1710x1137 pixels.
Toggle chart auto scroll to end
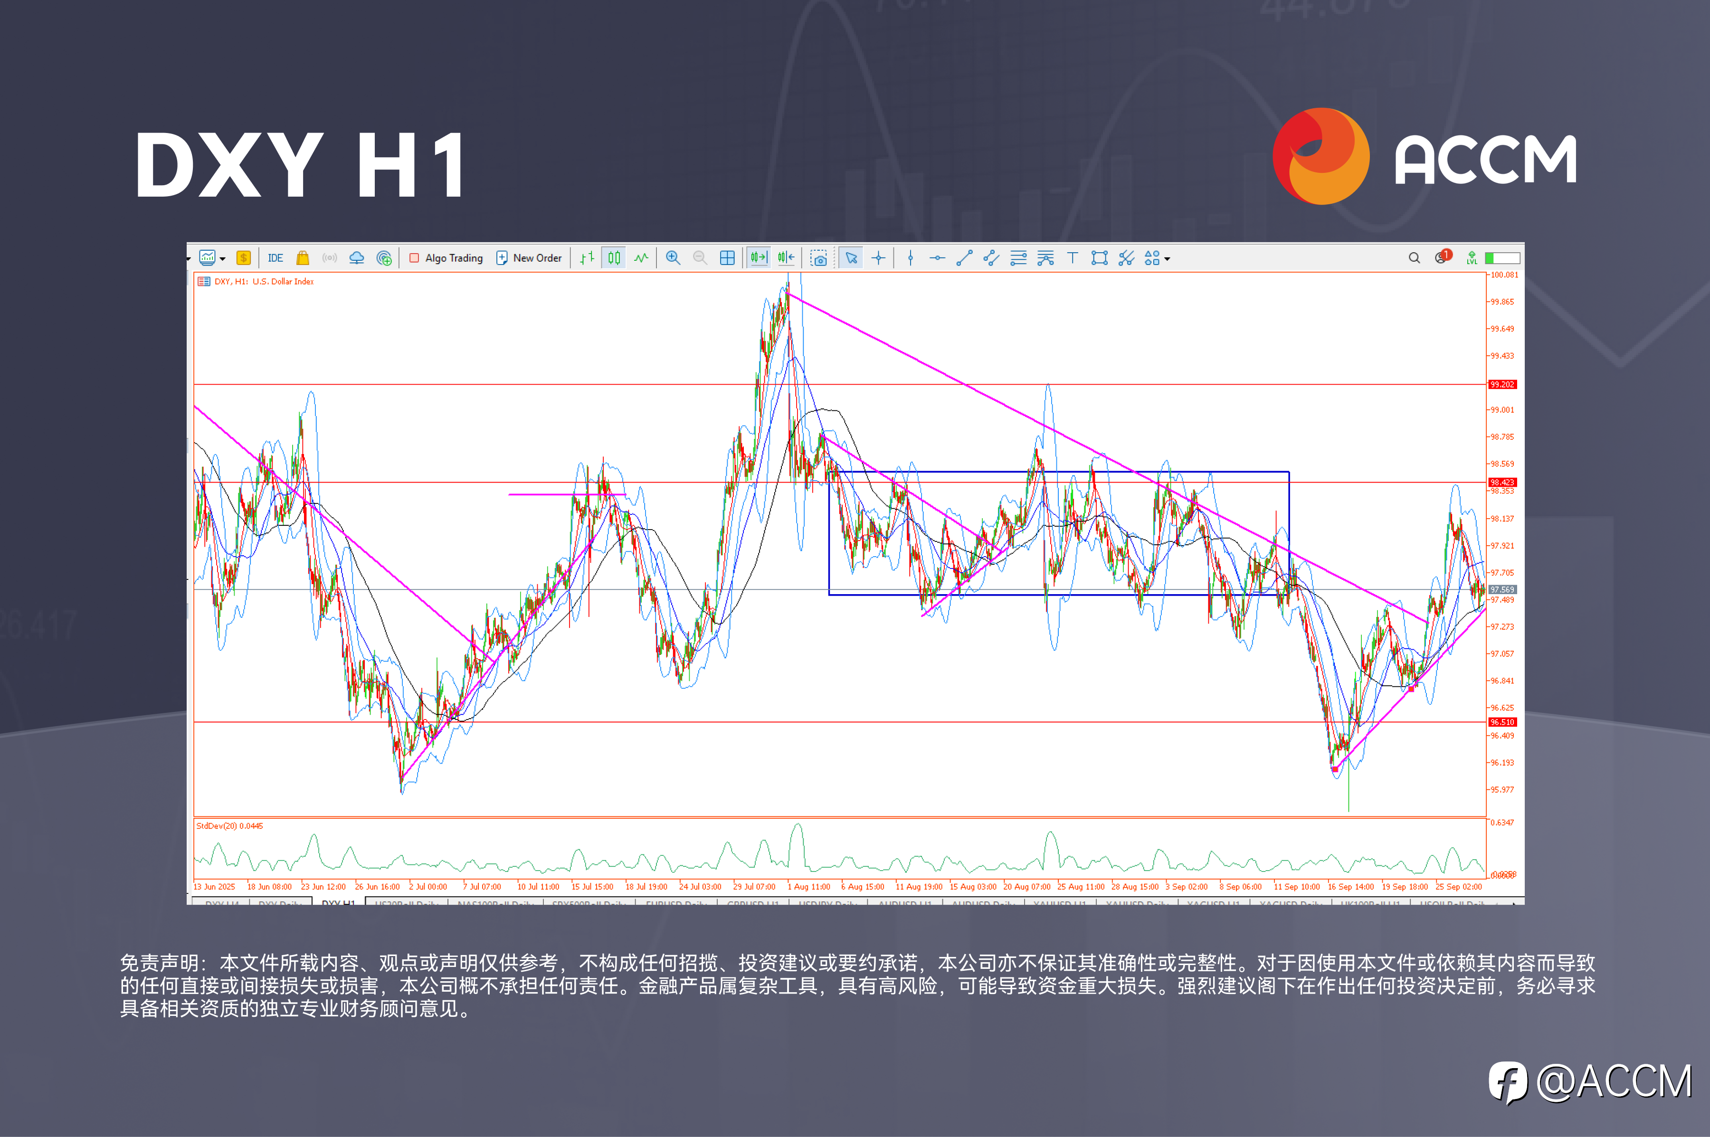coord(759,258)
